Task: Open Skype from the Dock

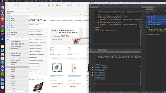Action: point(2,62)
